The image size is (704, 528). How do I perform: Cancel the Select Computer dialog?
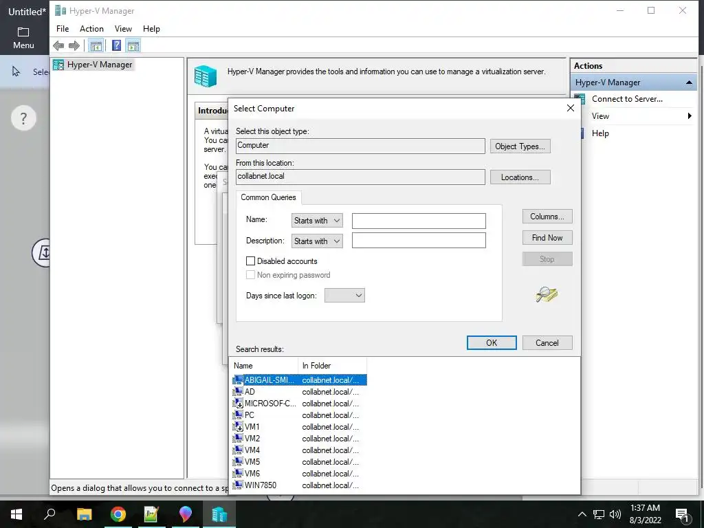point(547,342)
